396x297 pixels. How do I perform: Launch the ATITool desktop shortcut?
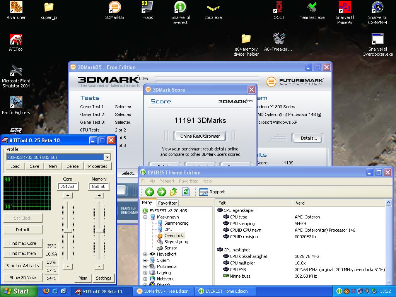[16, 43]
